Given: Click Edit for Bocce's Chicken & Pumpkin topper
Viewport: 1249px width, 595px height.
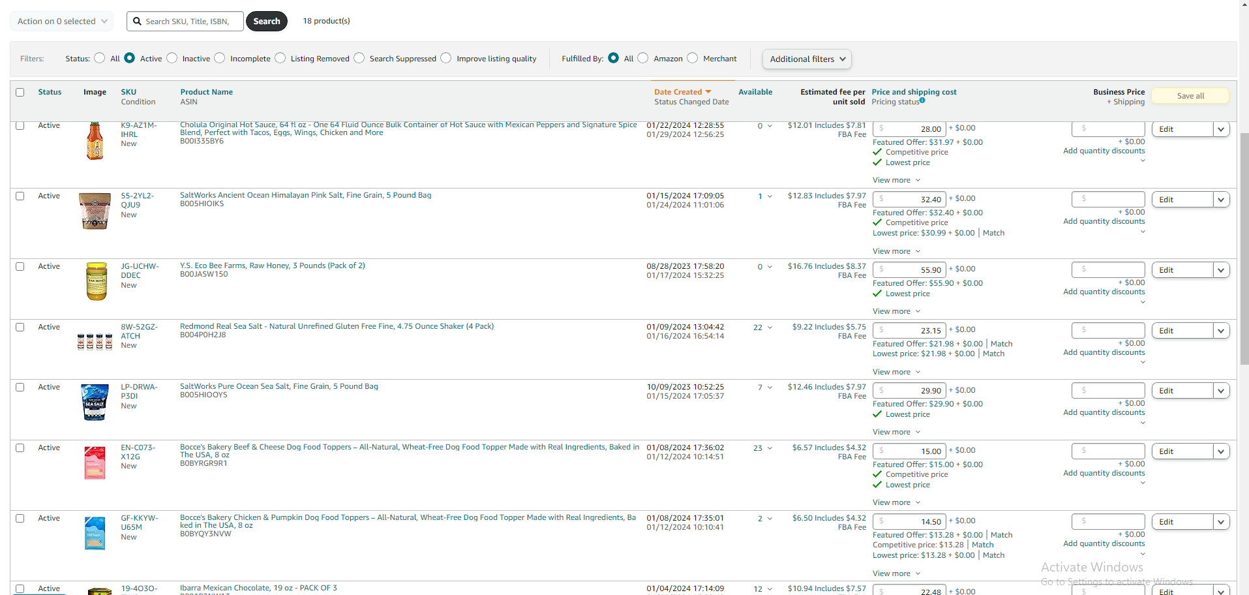Looking at the screenshot, I should (x=1182, y=522).
